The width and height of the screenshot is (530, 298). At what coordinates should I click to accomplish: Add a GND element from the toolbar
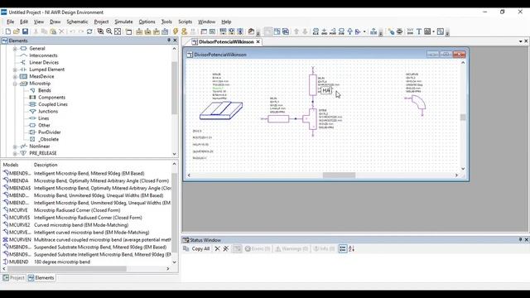(x=324, y=31)
